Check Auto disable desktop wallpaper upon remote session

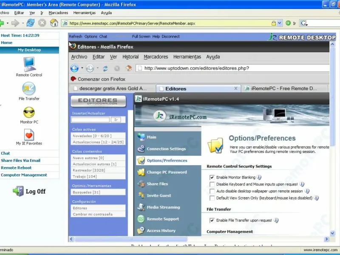[x=212, y=191]
